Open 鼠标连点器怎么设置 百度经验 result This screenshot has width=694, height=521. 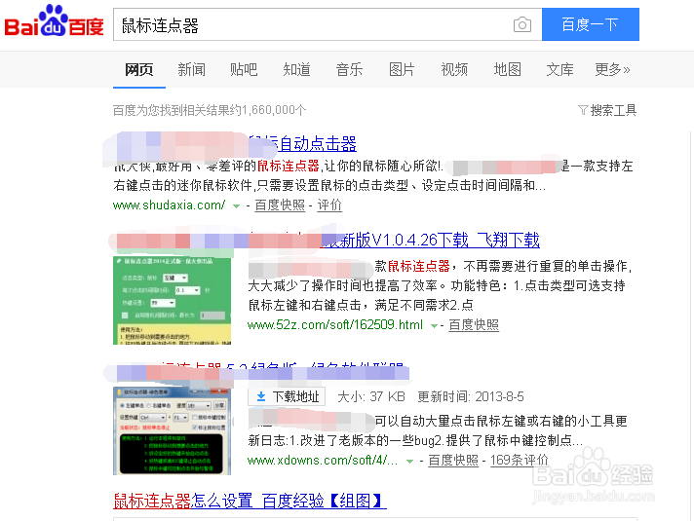(250, 502)
